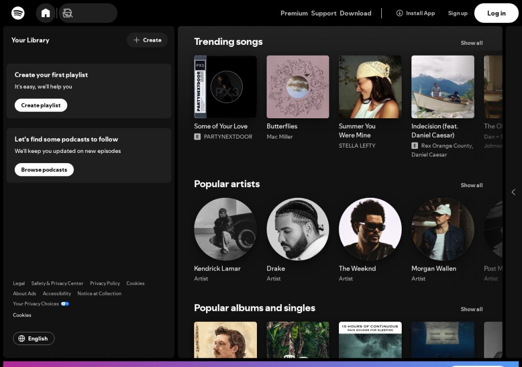The height and width of the screenshot is (367, 522).
Task: Click the Create playlist button
Action: click(x=41, y=105)
